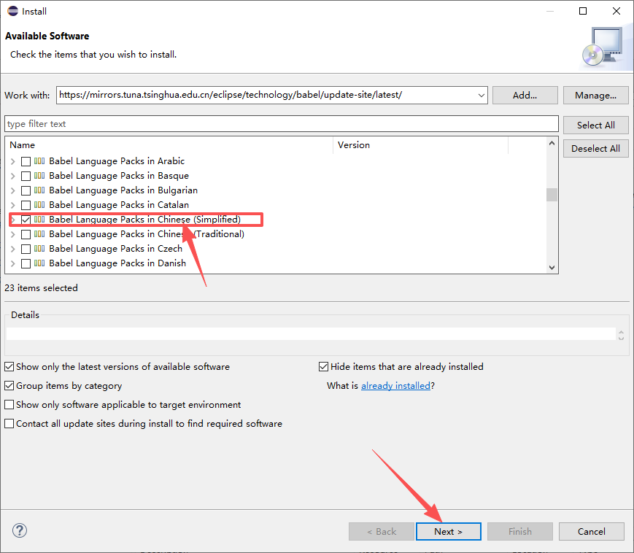
Task: Toggle Group items by category
Action: [x=9, y=386]
